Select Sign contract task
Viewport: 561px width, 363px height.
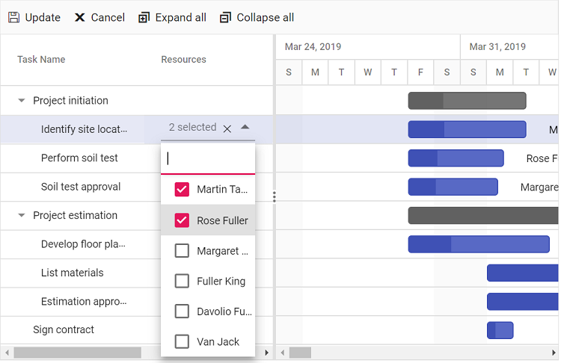click(64, 329)
